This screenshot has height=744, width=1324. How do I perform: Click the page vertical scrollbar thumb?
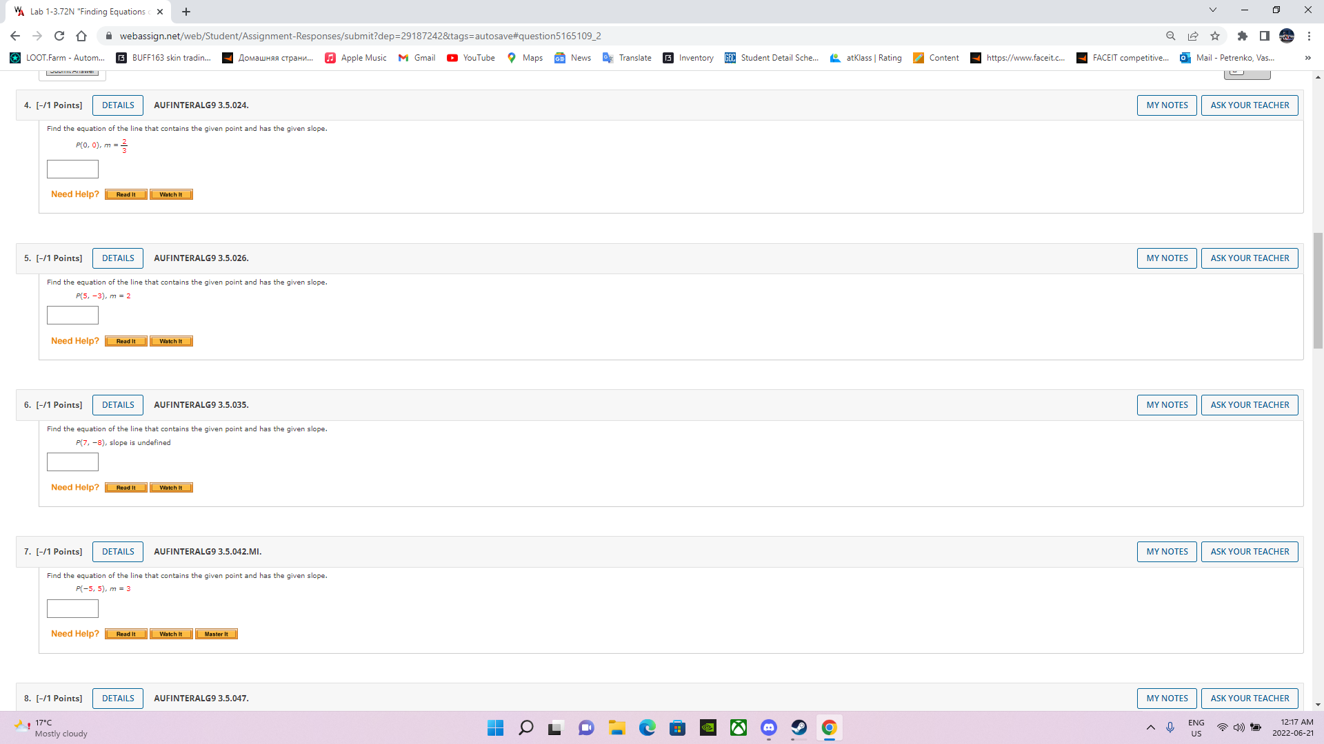coord(1318,289)
